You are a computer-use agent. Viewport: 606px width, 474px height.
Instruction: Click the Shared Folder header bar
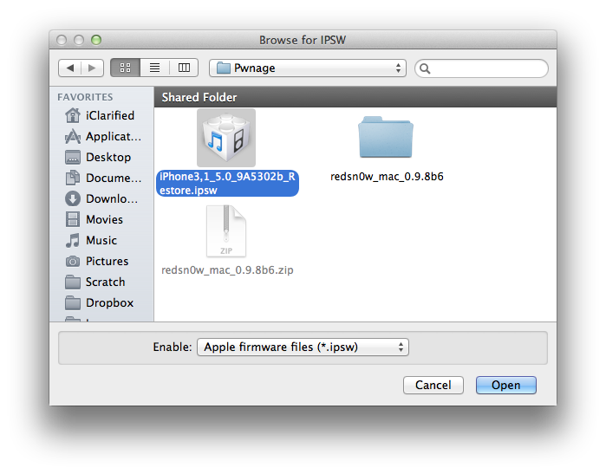(x=355, y=97)
